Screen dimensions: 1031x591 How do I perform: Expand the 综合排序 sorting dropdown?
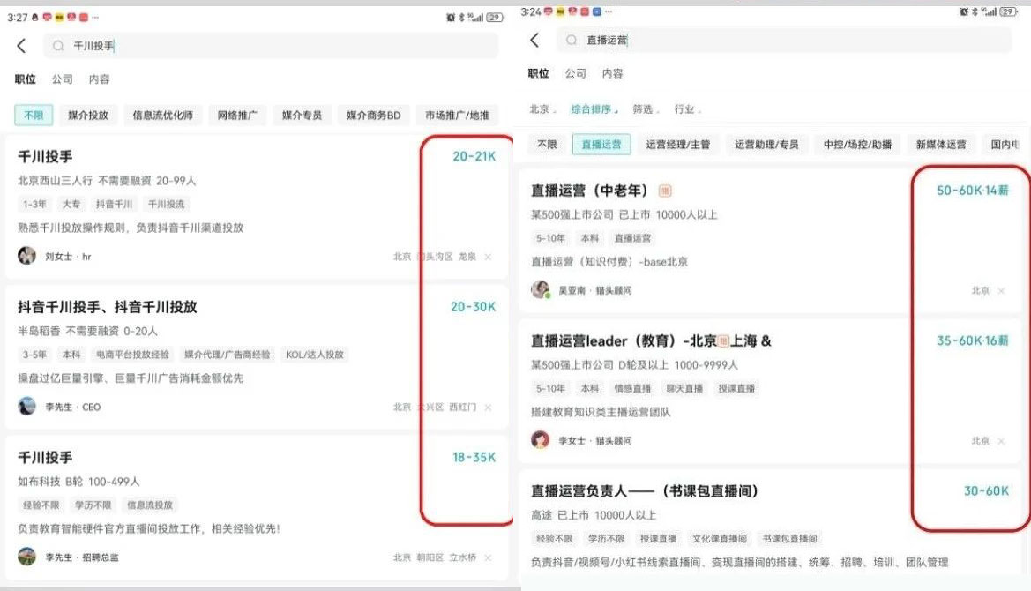click(x=594, y=109)
